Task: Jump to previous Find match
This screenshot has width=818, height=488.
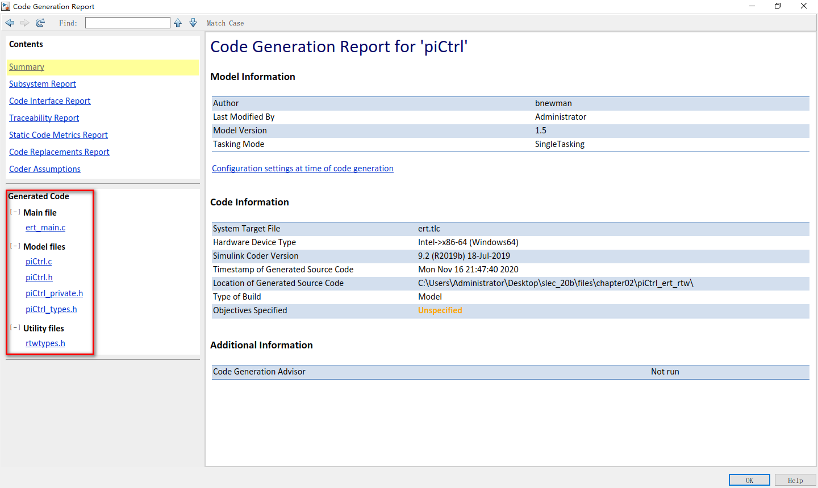Action: [177, 23]
